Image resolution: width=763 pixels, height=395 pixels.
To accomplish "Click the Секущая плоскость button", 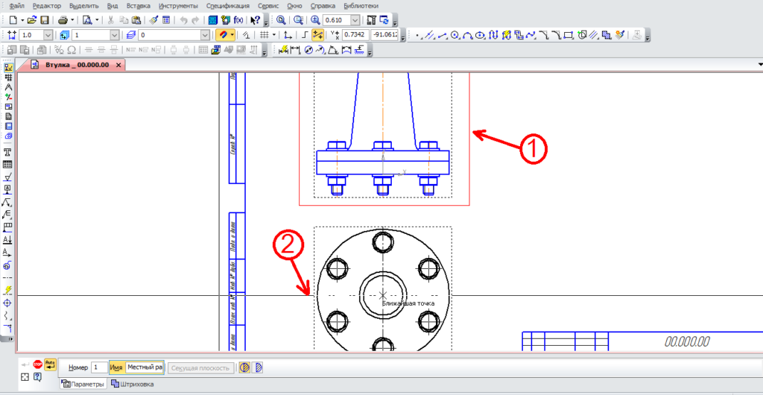I will (199, 367).
